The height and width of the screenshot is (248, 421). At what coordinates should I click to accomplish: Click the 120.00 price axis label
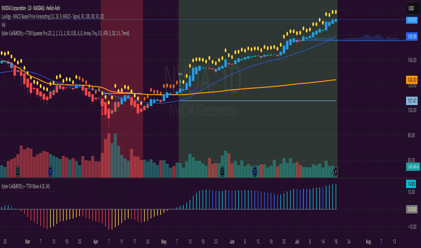412,86
